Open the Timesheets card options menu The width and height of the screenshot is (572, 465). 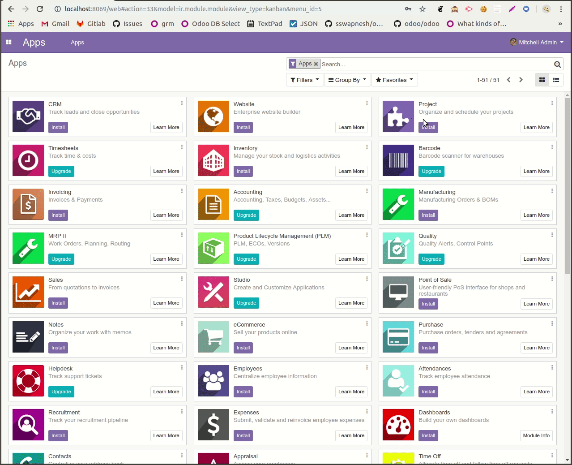click(182, 147)
